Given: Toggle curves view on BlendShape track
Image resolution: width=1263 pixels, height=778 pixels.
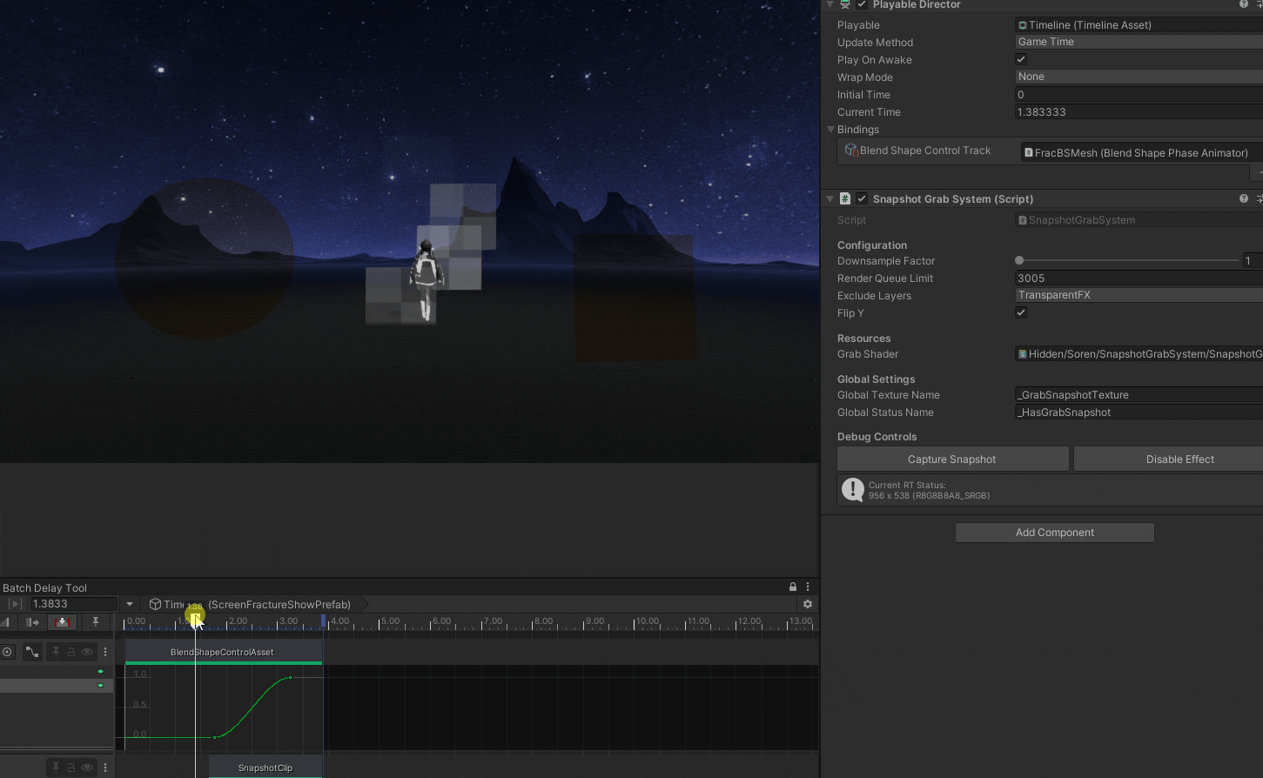Looking at the screenshot, I should click(32, 652).
